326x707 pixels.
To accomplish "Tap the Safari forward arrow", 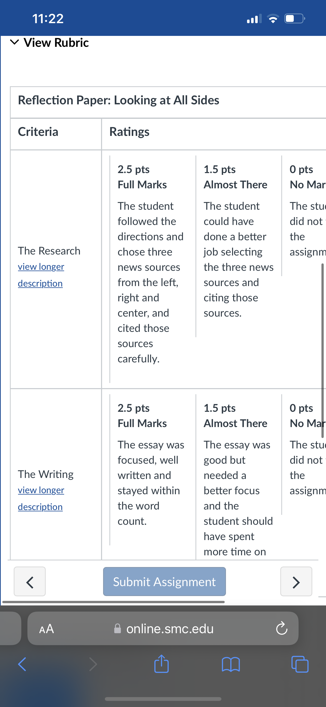I will (x=93, y=664).
